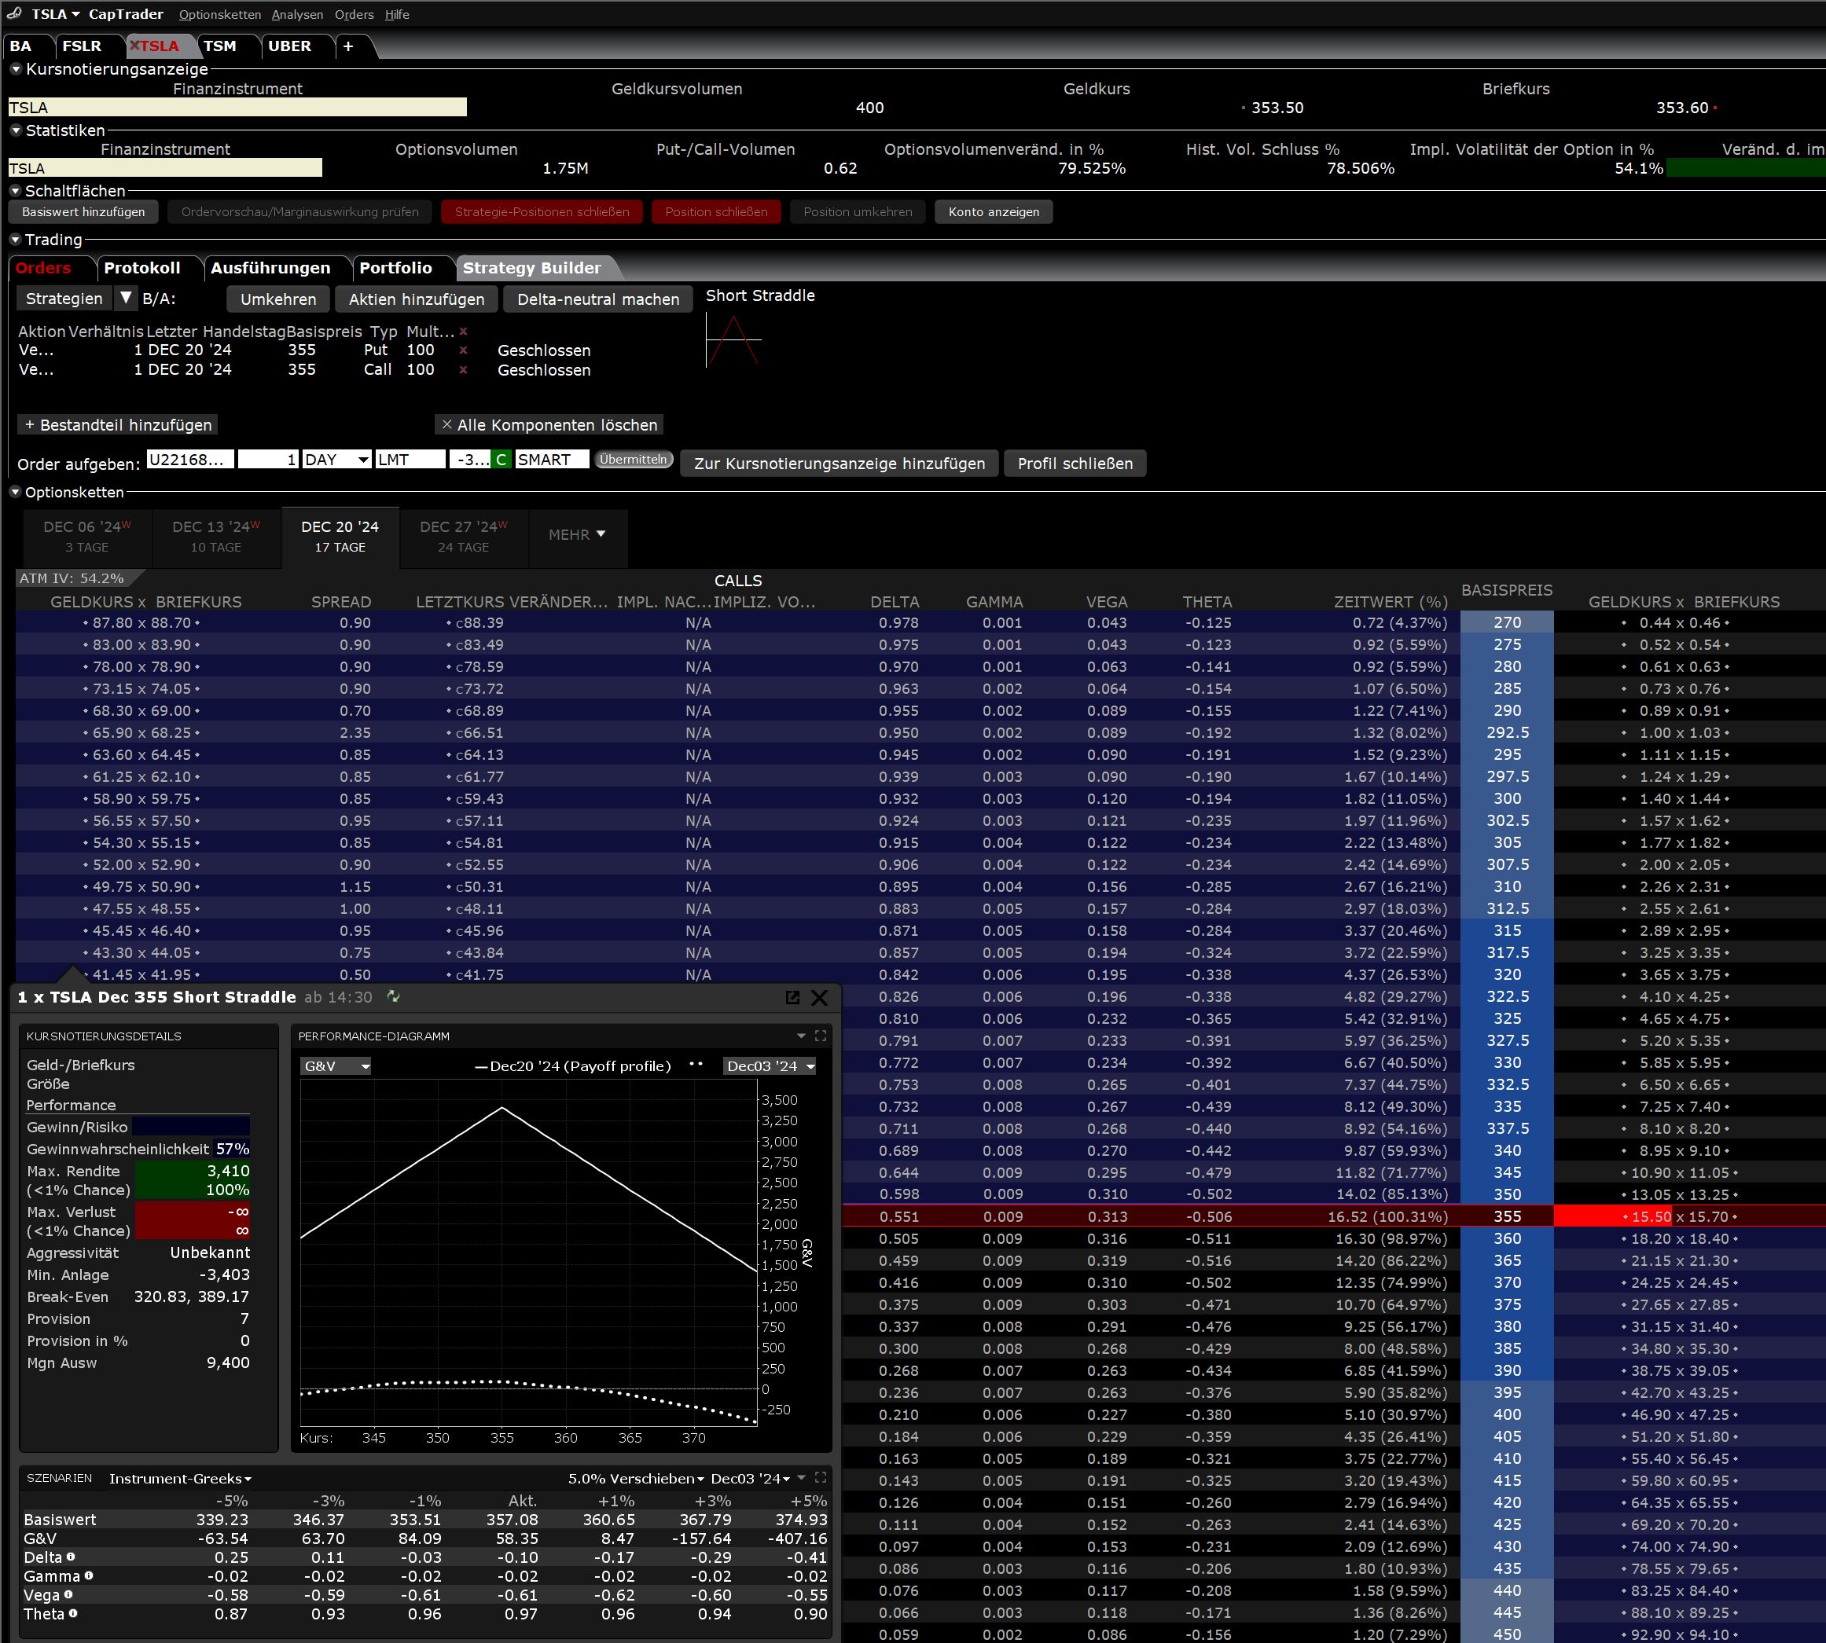Switch to the Protokoll tab
This screenshot has width=1826, height=1643.
[143, 268]
